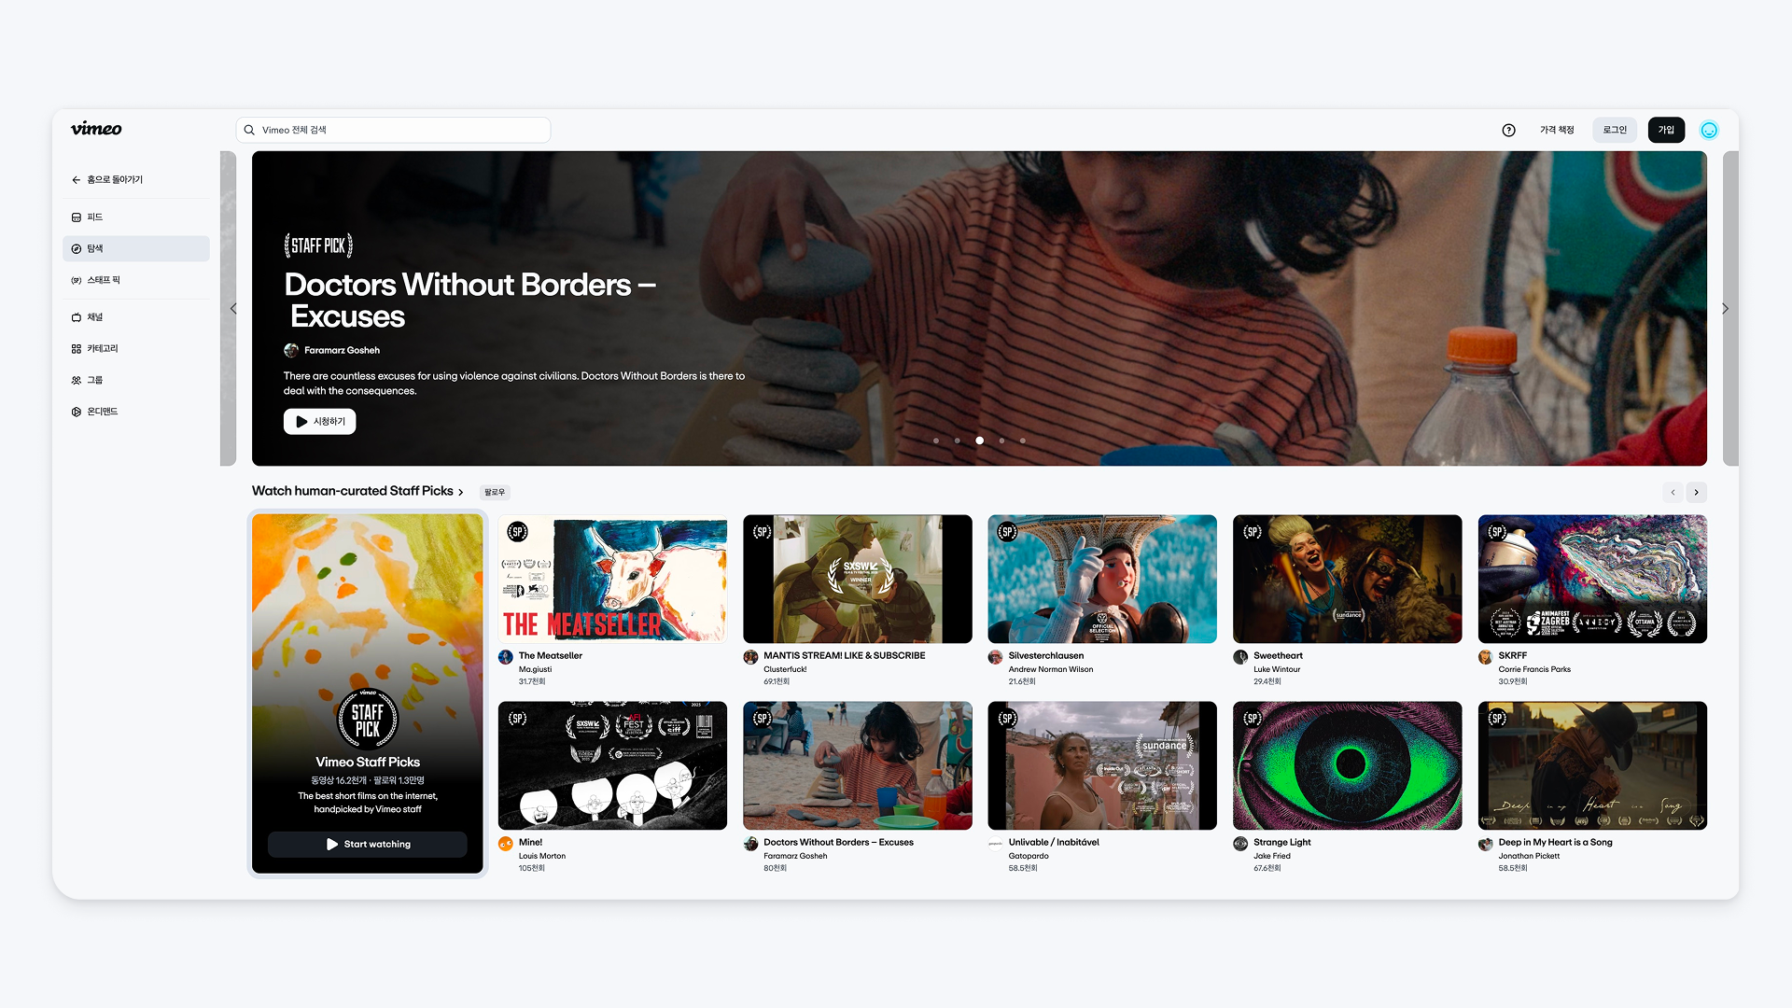Select the fourth carousel dot indicator
The height and width of the screenshot is (1008, 1792).
pyautogui.click(x=1001, y=441)
